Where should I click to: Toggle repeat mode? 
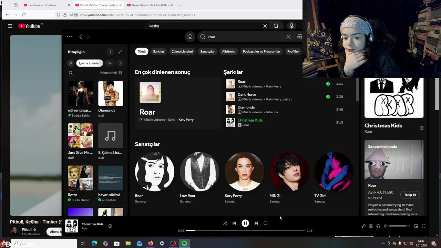coord(266,223)
